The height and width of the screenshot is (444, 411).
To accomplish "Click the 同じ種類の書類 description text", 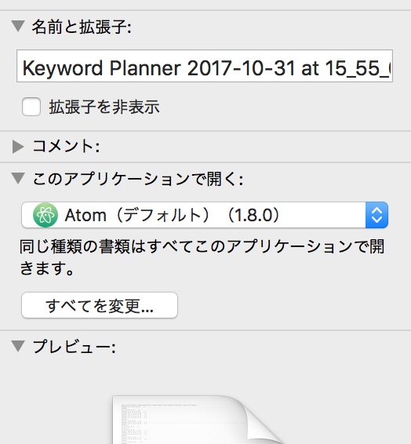I will click(x=202, y=257).
